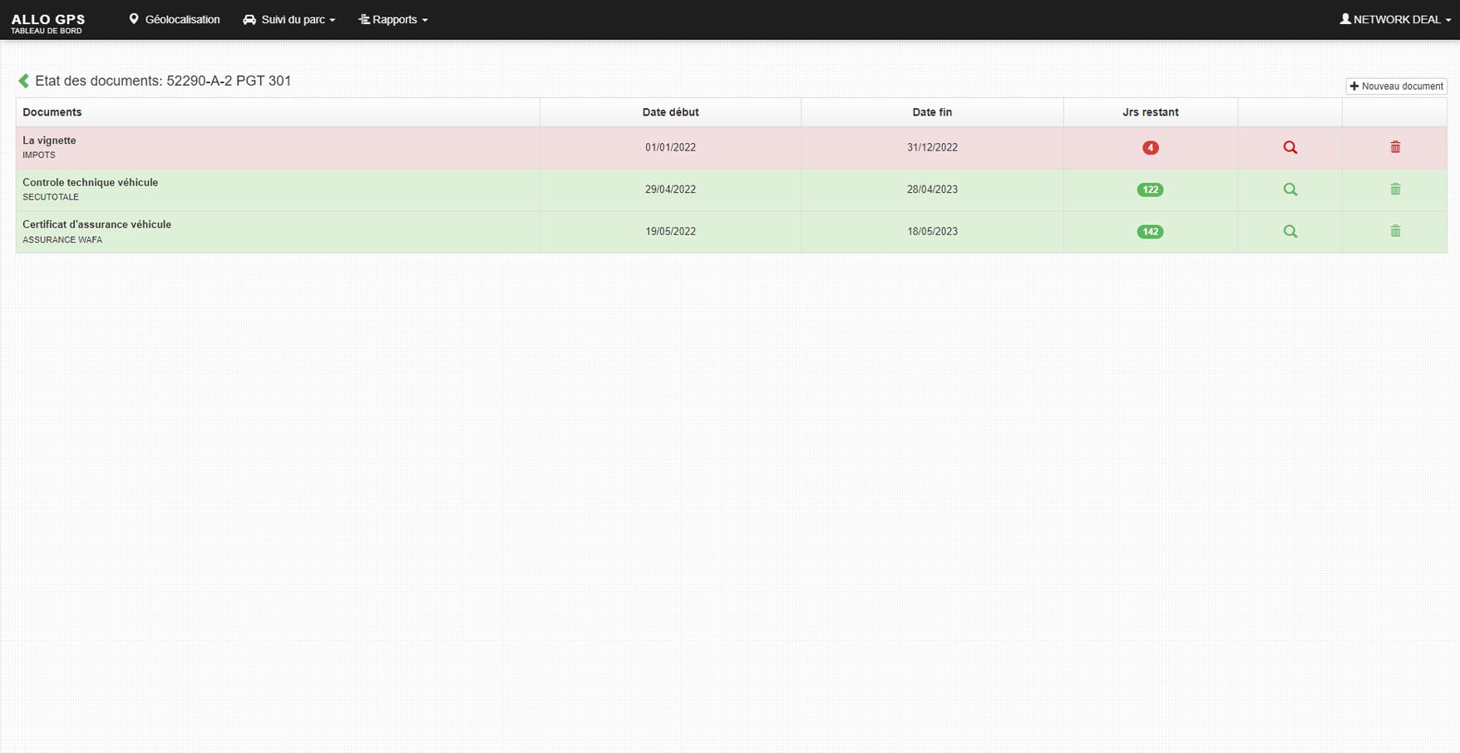Click the Documents column header

point(52,112)
